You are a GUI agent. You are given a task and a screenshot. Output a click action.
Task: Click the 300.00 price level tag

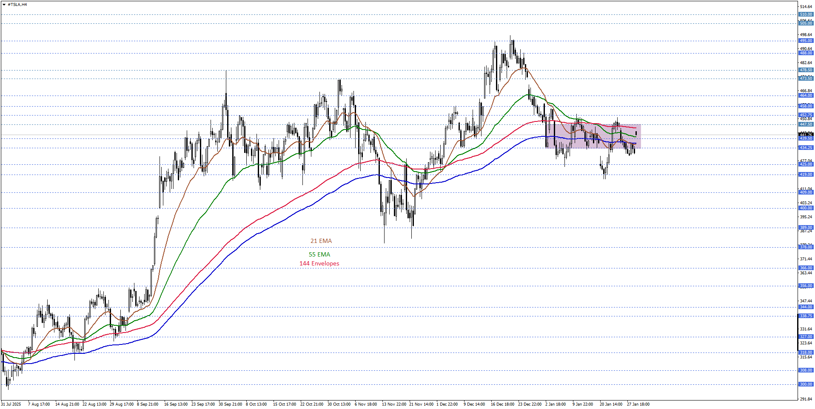coord(806,384)
